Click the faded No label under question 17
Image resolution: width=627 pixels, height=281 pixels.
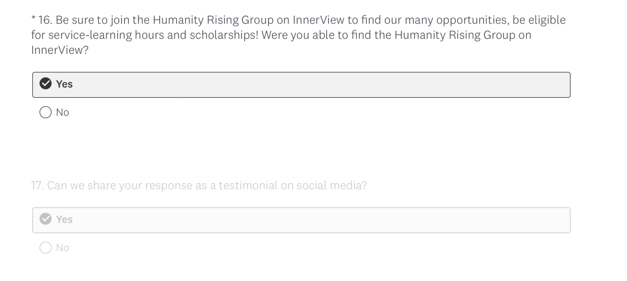tap(63, 248)
